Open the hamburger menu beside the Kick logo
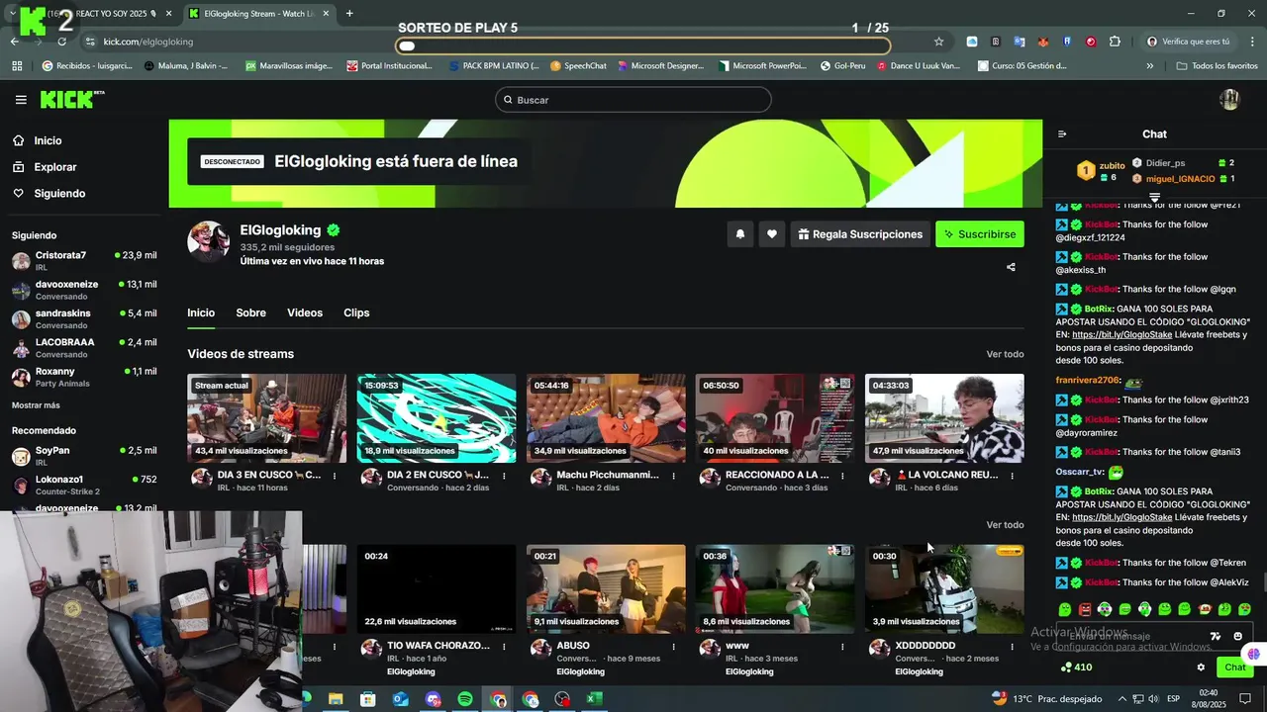The width and height of the screenshot is (1267, 712). (21, 100)
